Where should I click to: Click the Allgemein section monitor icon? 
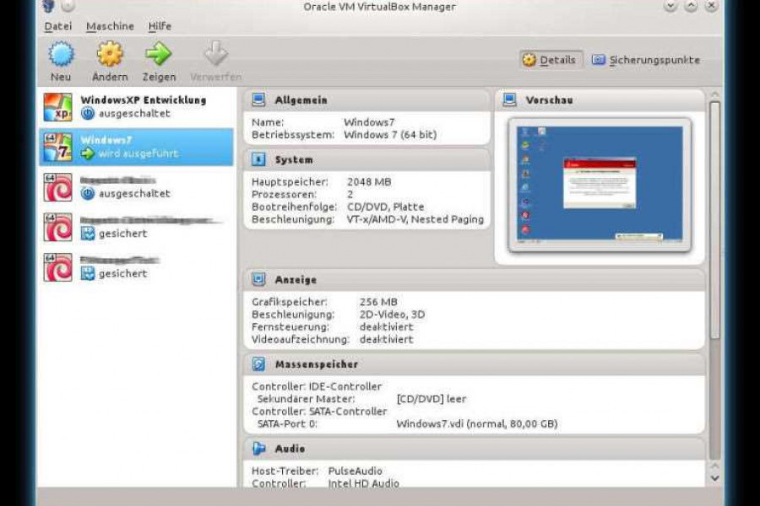[x=259, y=100]
